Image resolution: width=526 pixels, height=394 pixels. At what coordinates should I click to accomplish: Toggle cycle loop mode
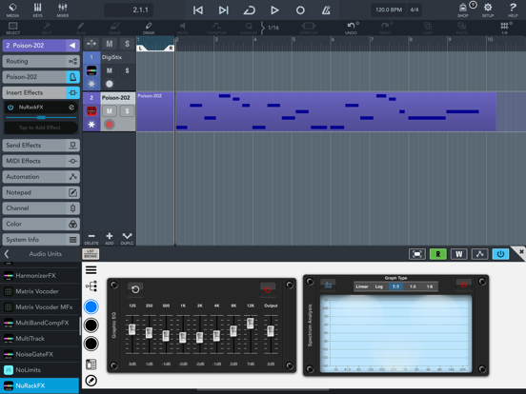[x=250, y=10]
